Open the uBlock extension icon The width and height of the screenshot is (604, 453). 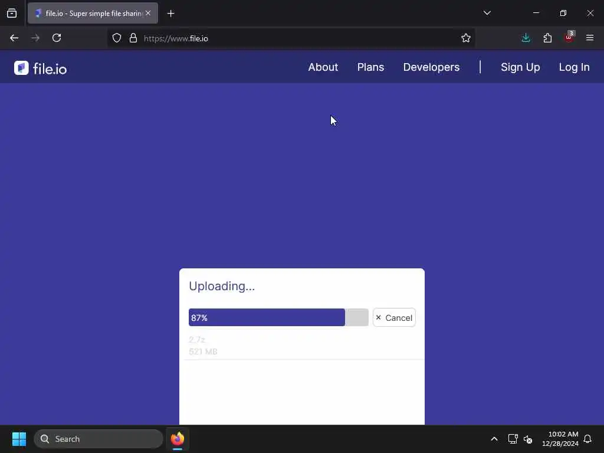[x=569, y=37]
